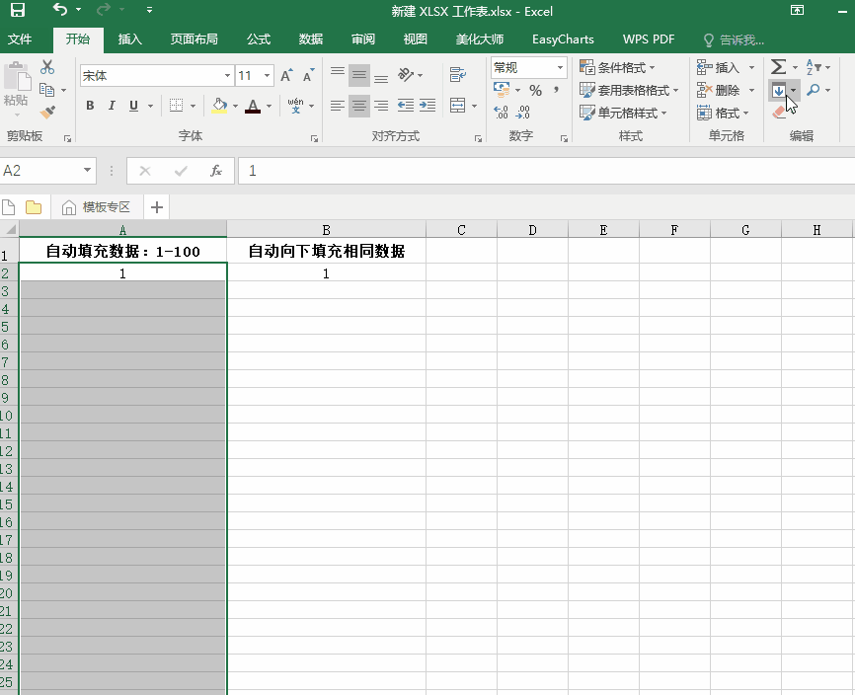
Task: Open the 常规 number format dropdown
Action: tap(561, 69)
